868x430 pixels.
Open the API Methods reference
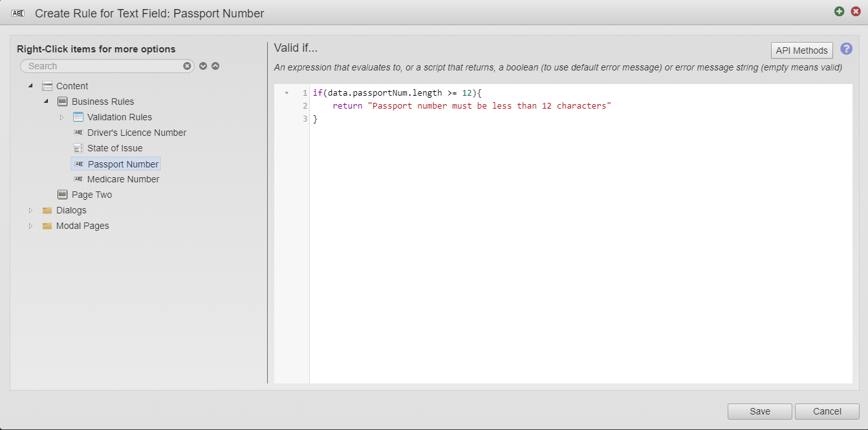click(801, 50)
